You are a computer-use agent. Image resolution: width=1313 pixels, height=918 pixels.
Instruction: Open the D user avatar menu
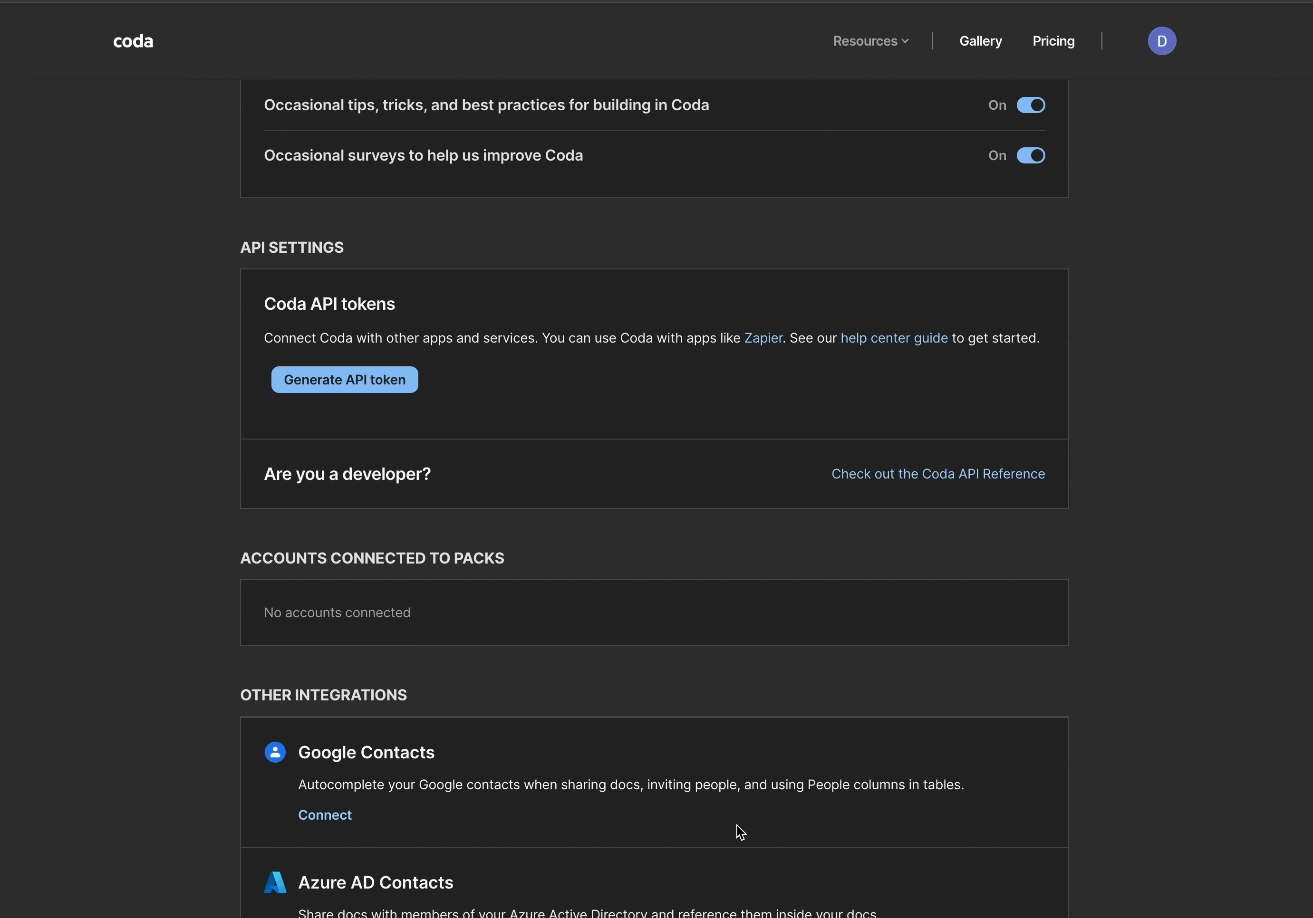click(1161, 41)
